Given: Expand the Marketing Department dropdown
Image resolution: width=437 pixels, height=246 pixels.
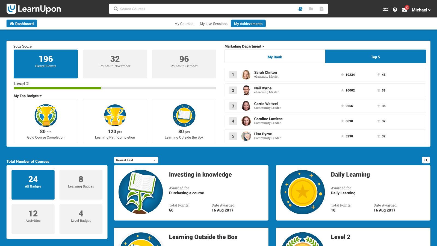Looking at the screenshot, I should pos(244,46).
